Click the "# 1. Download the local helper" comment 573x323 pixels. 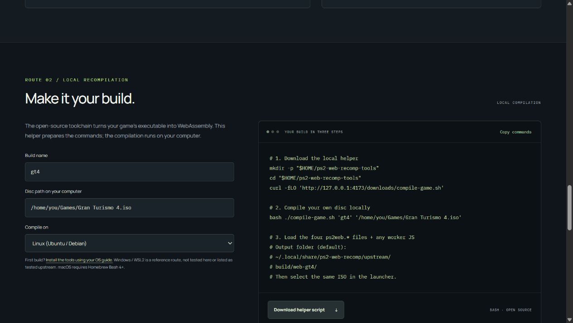(314, 158)
